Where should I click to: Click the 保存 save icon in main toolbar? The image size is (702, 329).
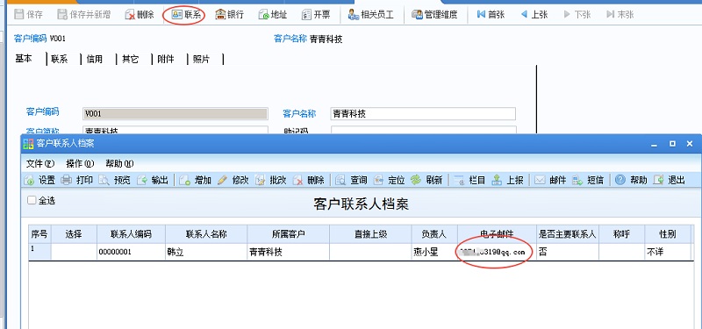19,15
